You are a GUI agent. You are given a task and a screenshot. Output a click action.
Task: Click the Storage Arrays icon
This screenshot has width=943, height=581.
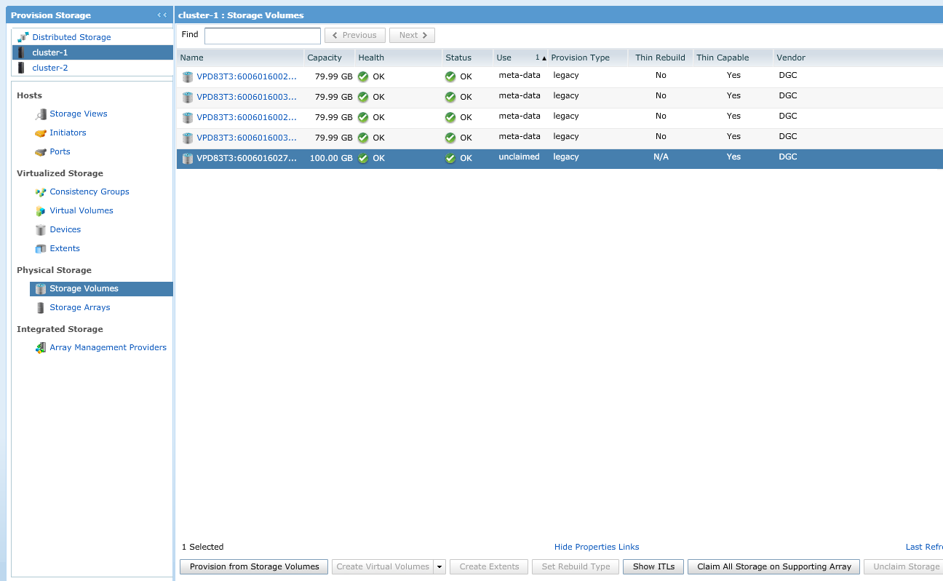tap(41, 308)
